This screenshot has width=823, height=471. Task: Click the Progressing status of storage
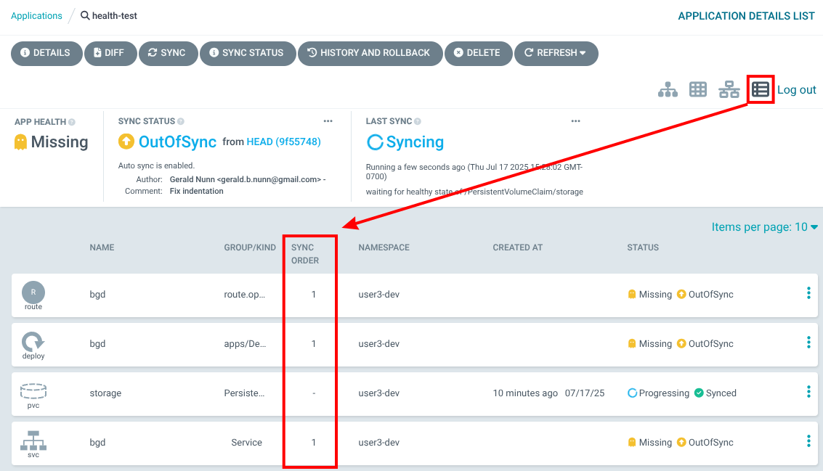pos(659,393)
